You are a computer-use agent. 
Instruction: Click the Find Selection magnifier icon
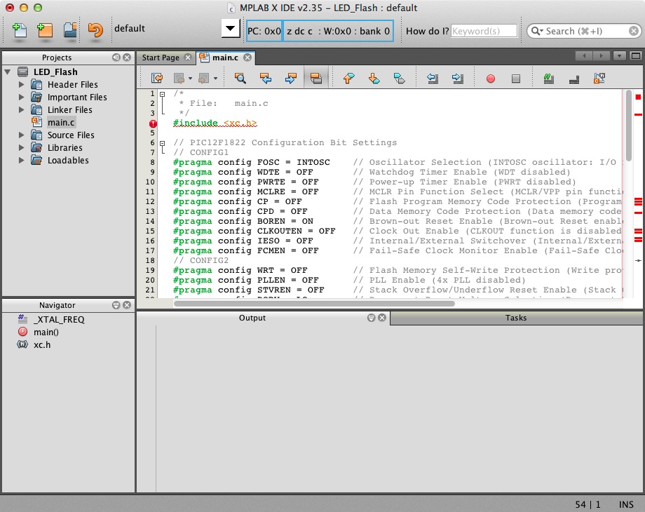click(x=240, y=79)
